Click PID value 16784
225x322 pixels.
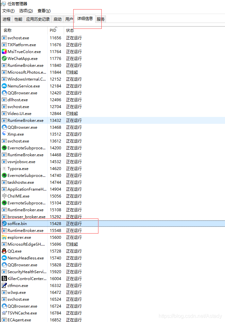click(55, 313)
